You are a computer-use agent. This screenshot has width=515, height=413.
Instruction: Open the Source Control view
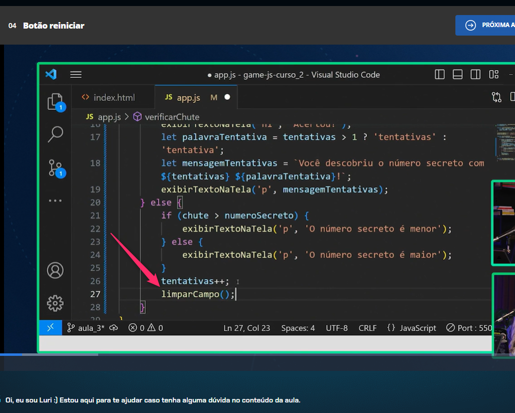click(56, 168)
